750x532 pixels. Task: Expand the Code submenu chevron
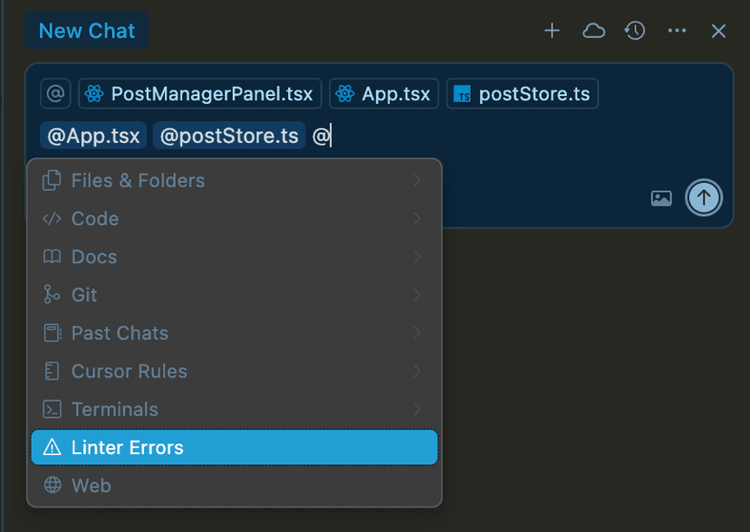pos(417,219)
